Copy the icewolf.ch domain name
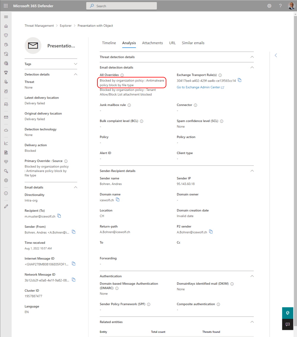297x337 pixels. tap(118, 200)
